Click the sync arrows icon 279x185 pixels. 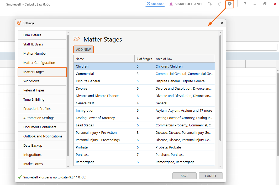210,4
